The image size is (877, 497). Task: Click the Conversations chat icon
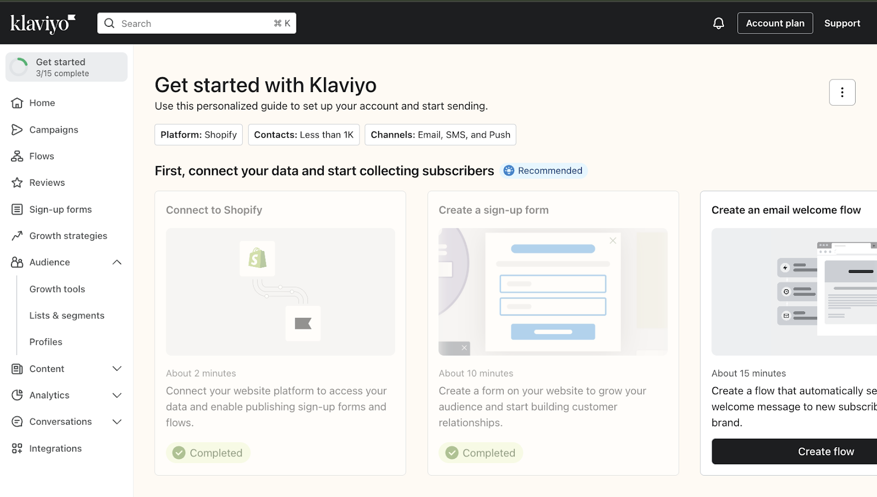[17, 421]
